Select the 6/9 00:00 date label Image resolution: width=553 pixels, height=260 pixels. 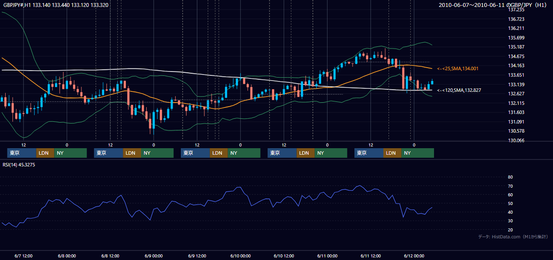point(154,256)
